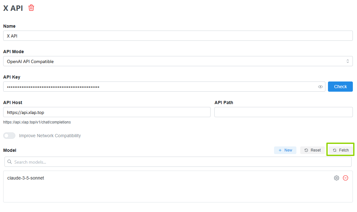Edit the API Host field
This screenshot has height=212, width=357.
[107, 112]
